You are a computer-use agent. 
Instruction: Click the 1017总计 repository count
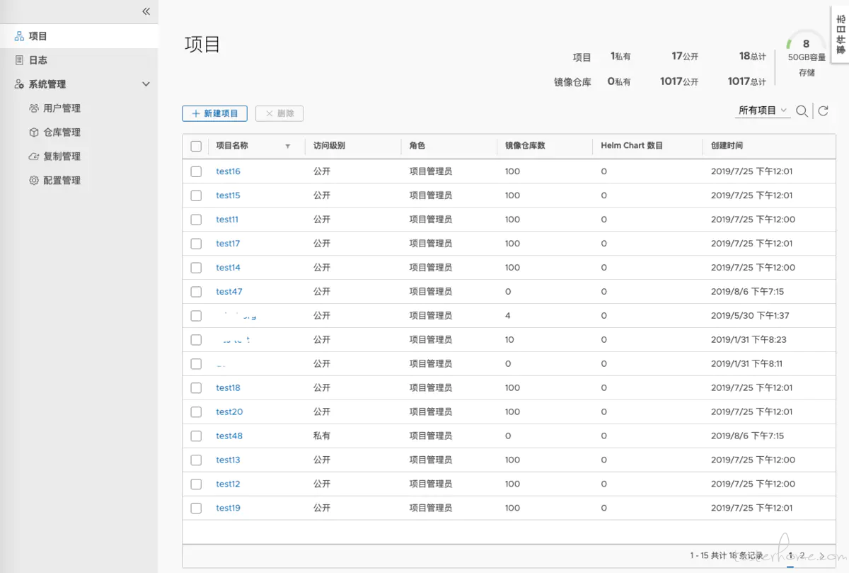747,81
